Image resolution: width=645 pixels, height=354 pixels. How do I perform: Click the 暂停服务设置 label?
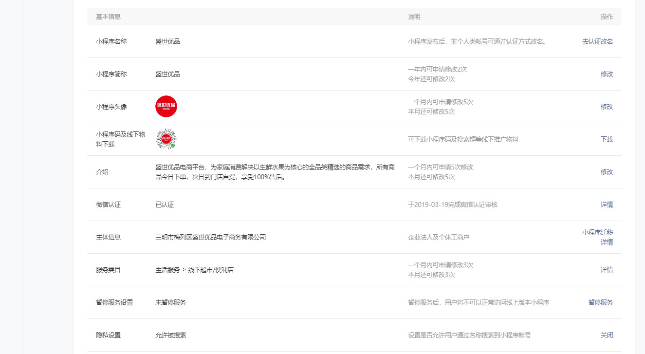point(114,302)
